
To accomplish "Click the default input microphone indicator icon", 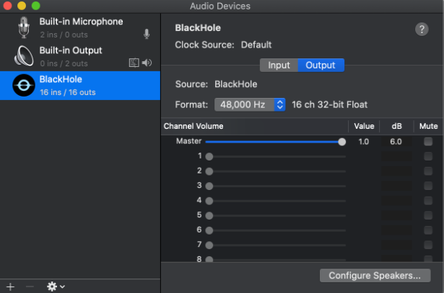I will [147, 34].
